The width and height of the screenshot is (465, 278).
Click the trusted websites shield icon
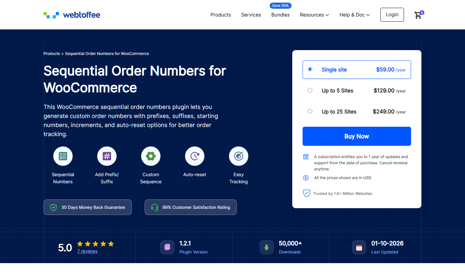[x=307, y=193]
